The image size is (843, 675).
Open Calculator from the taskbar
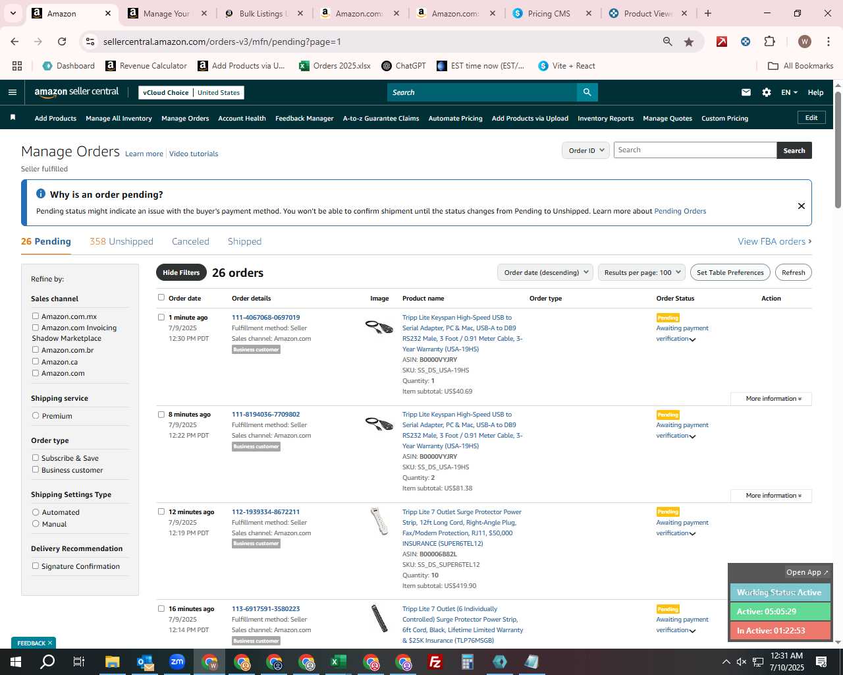click(468, 662)
